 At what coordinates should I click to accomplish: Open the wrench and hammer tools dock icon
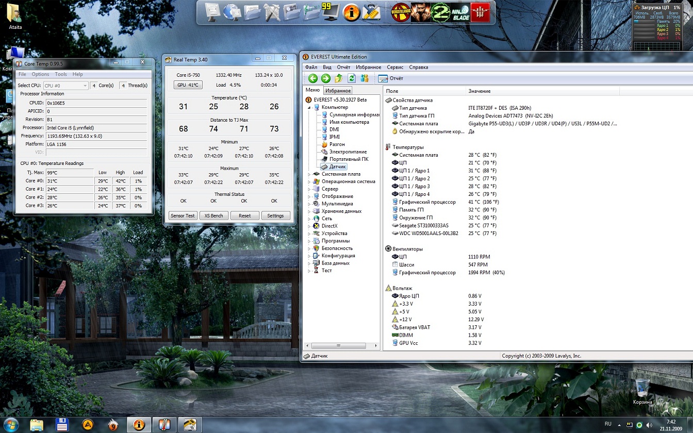pos(272,11)
